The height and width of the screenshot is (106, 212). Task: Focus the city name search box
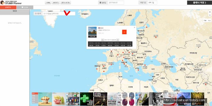pos(59,13)
